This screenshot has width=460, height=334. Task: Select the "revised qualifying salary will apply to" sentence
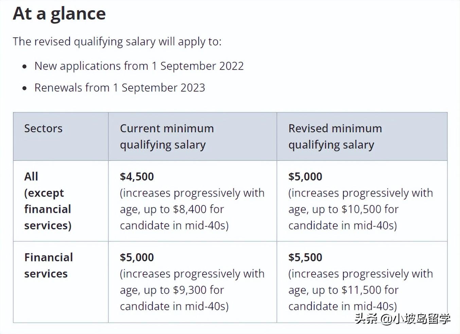click(x=117, y=42)
